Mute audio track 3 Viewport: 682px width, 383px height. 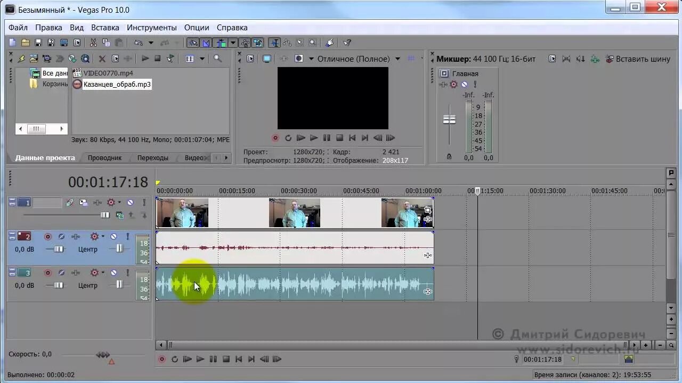point(113,272)
